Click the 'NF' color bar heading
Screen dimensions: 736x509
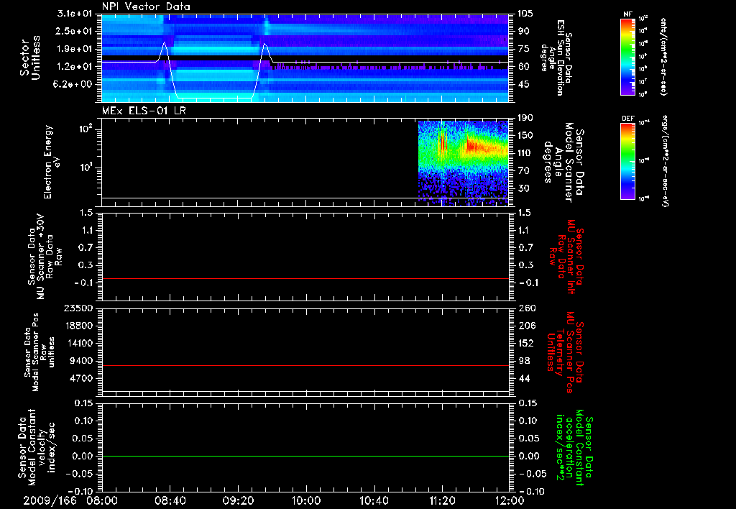point(627,14)
